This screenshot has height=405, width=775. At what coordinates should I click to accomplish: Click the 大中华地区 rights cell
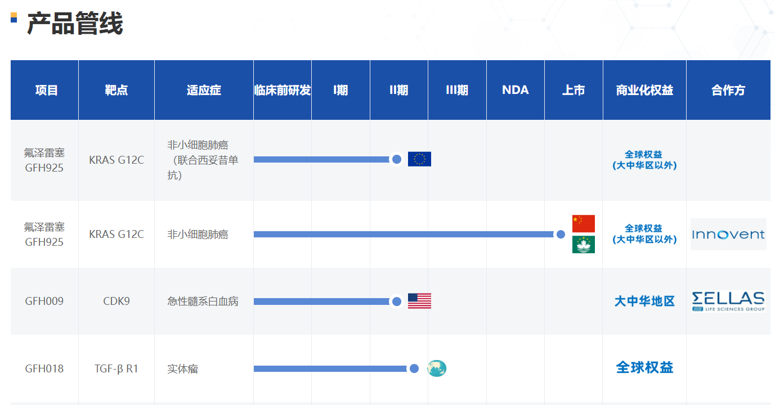(x=644, y=301)
